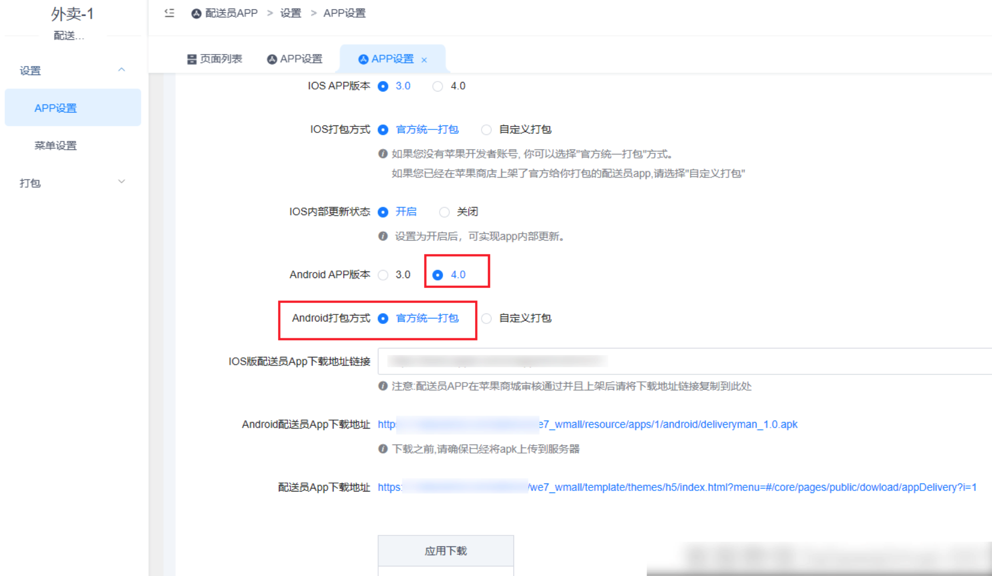Click the 应用下载 button
The height and width of the screenshot is (576, 992).
pos(445,550)
